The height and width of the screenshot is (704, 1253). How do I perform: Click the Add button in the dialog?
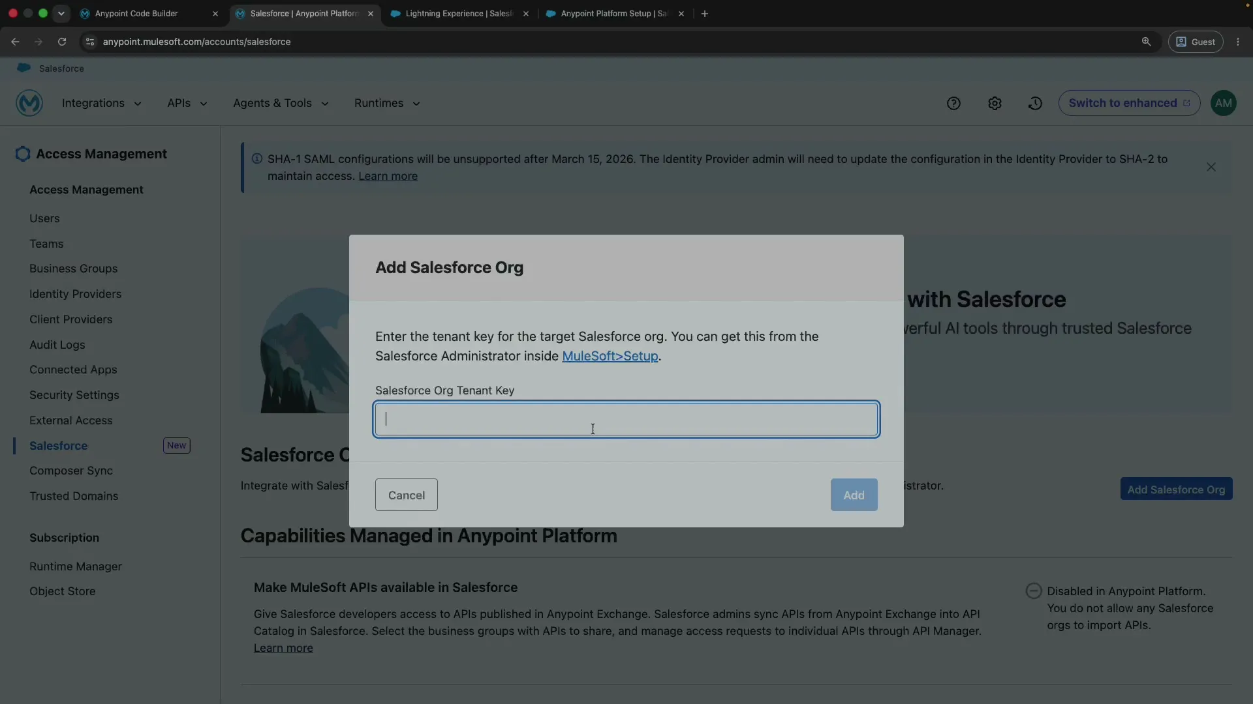click(854, 495)
